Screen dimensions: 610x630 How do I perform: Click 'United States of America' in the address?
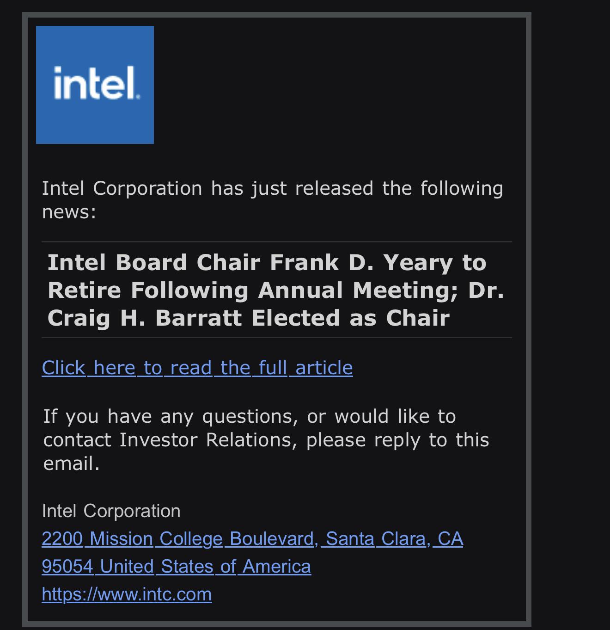pos(205,567)
